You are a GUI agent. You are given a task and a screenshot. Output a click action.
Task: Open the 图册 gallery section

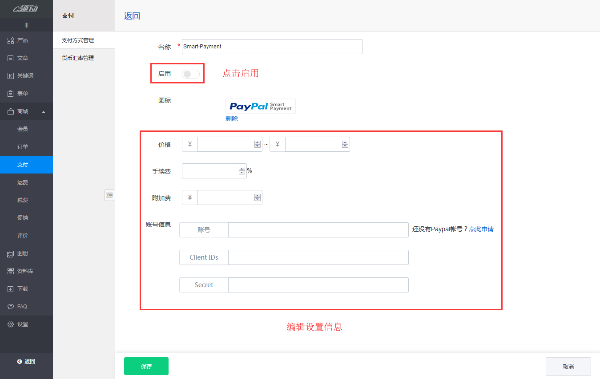click(22, 253)
